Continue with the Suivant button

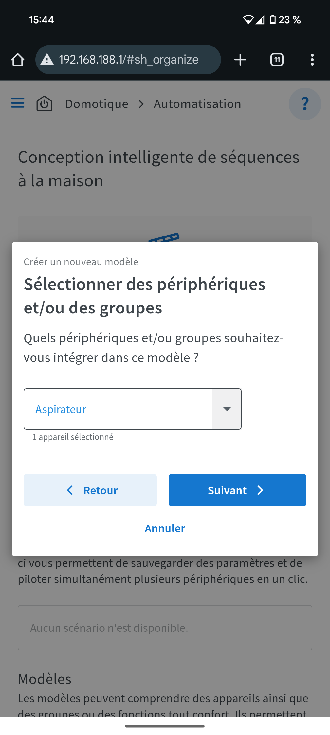coord(237,490)
